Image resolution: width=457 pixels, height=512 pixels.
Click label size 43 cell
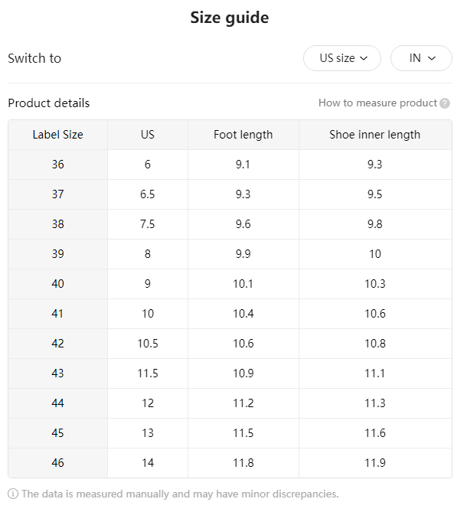(58, 373)
